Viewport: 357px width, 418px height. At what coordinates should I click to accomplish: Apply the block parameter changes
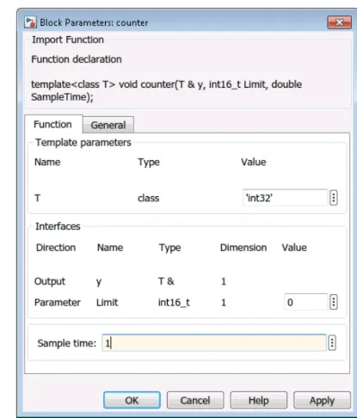(322, 400)
